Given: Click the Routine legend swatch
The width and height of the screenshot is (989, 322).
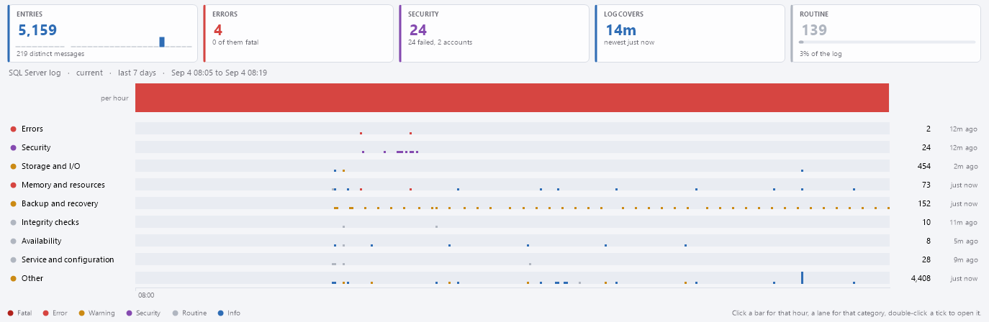Looking at the screenshot, I should (176, 313).
